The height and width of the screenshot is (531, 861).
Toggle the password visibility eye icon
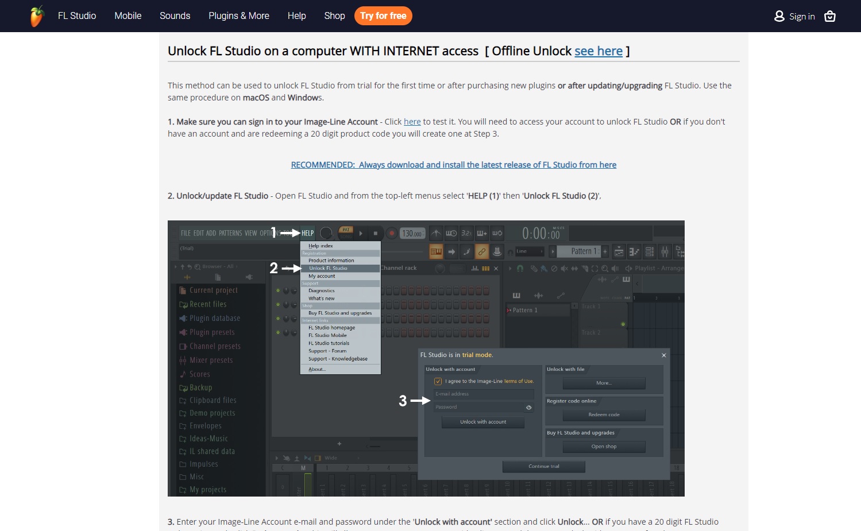pyautogui.click(x=529, y=407)
